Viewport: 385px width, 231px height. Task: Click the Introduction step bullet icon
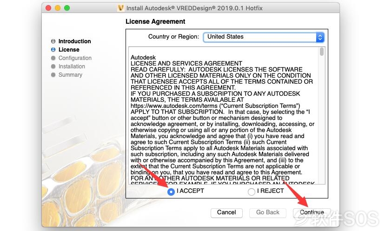(53, 41)
